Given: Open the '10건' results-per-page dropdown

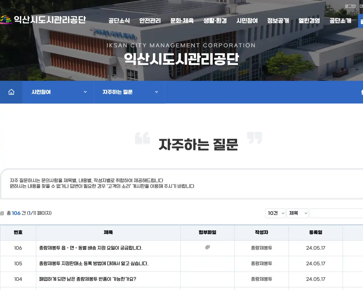Looking at the screenshot, I should pyautogui.click(x=275, y=213).
